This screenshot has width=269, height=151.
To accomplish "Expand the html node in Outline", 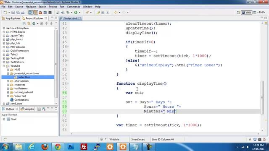I will pyautogui.click(x=4, y=119).
